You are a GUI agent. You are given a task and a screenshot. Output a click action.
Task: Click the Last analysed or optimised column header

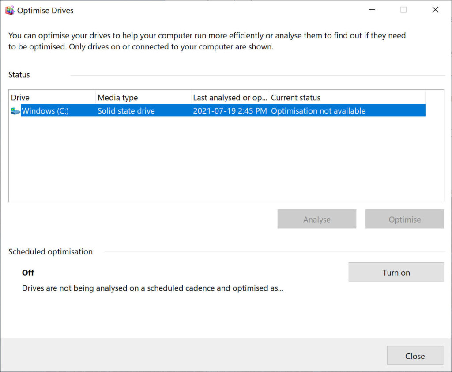[230, 98]
